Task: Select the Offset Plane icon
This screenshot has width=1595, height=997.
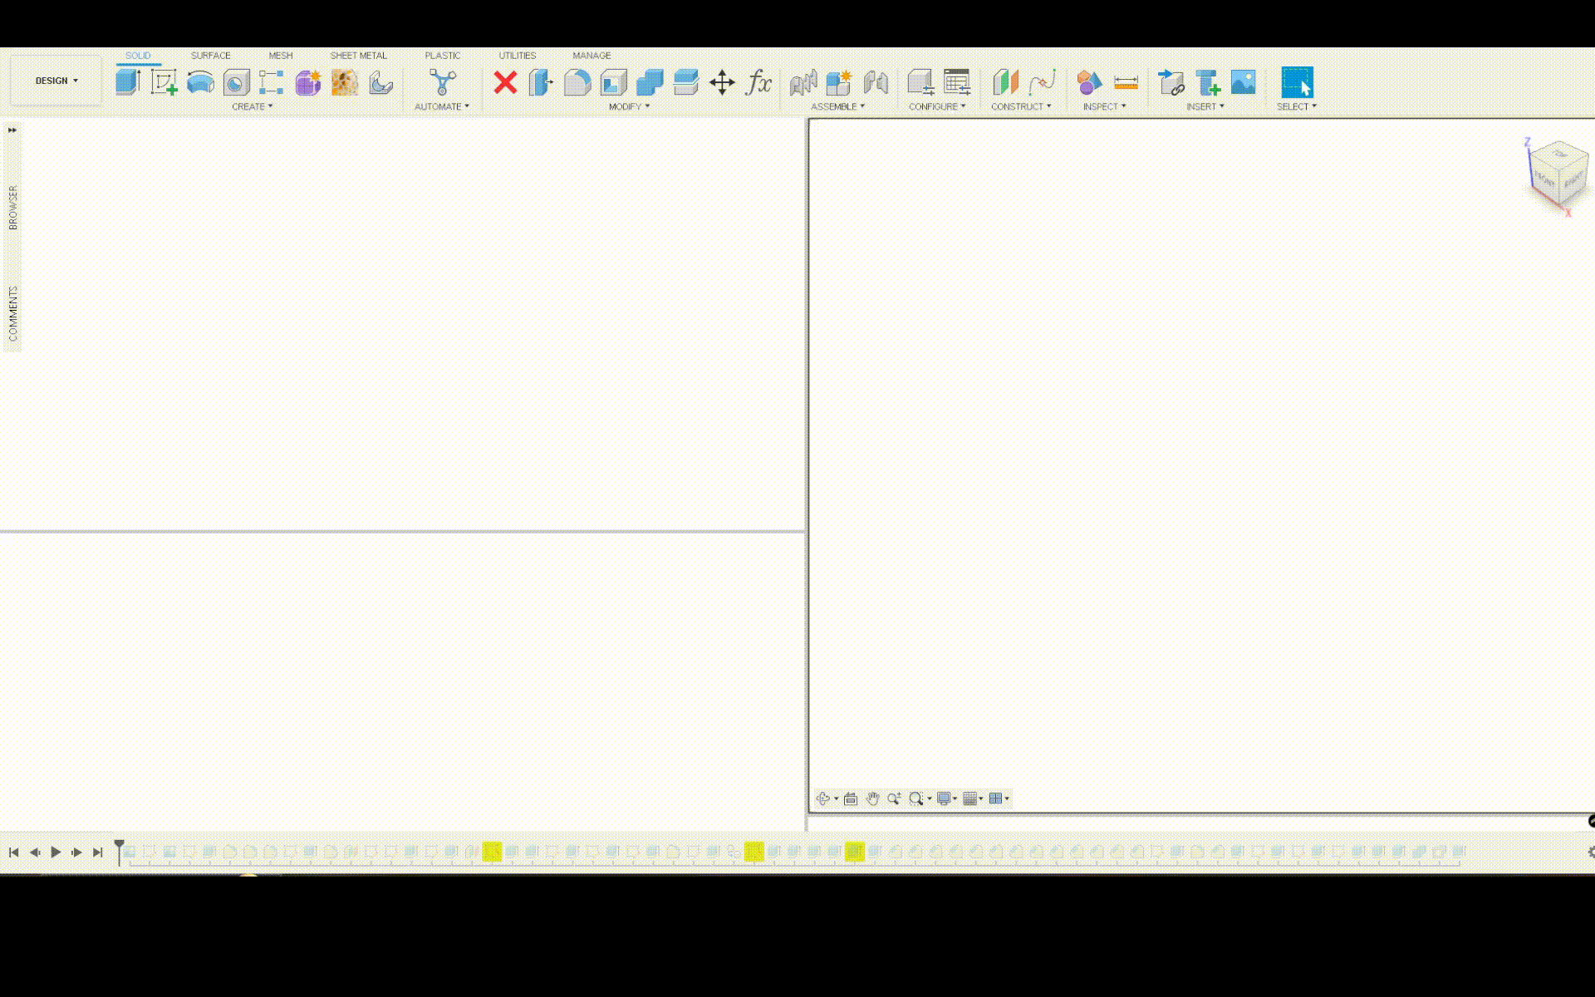Action: 1005,82
